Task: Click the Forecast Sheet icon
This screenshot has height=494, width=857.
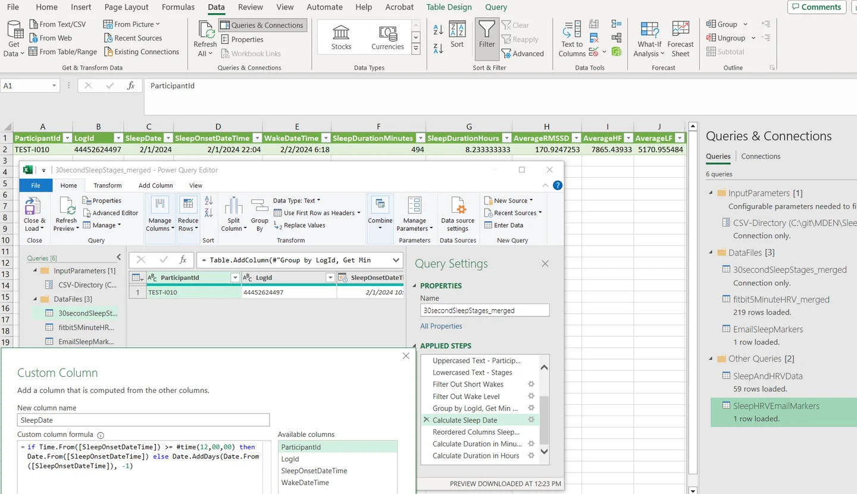Action: pyautogui.click(x=680, y=39)
